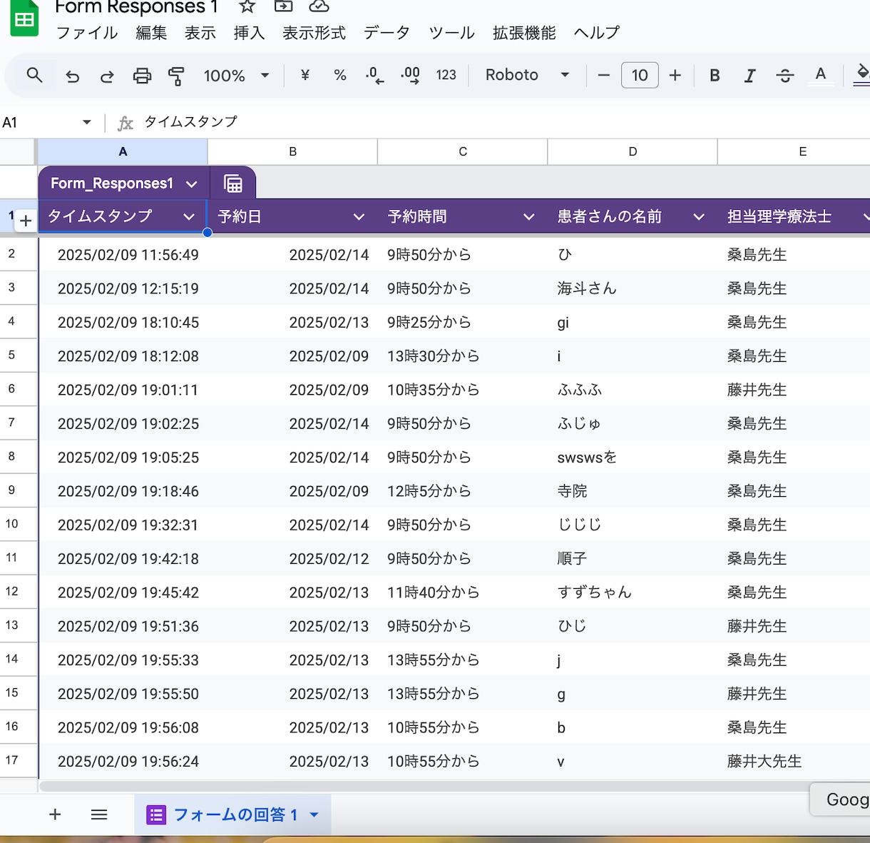Select column C header
This screenshot has width=870, height=843.
coord(463,151)
